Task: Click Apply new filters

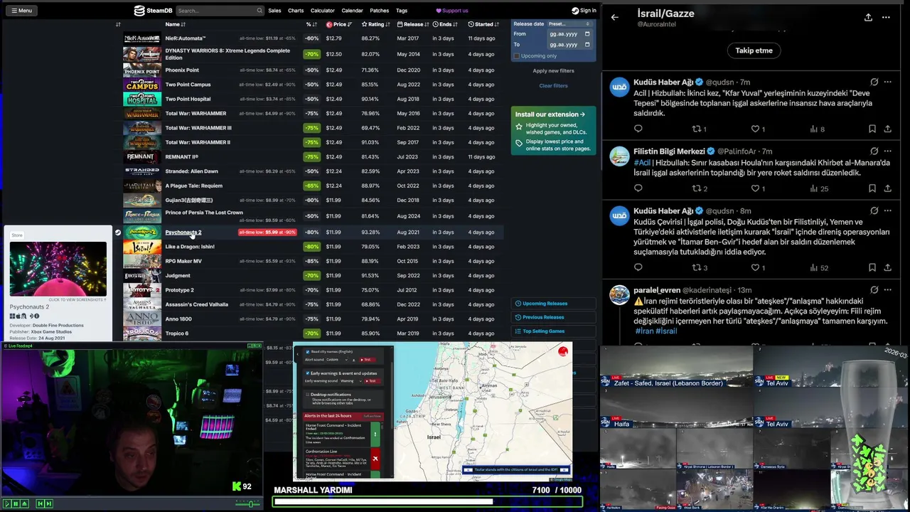Action: [x=553, y=70]
